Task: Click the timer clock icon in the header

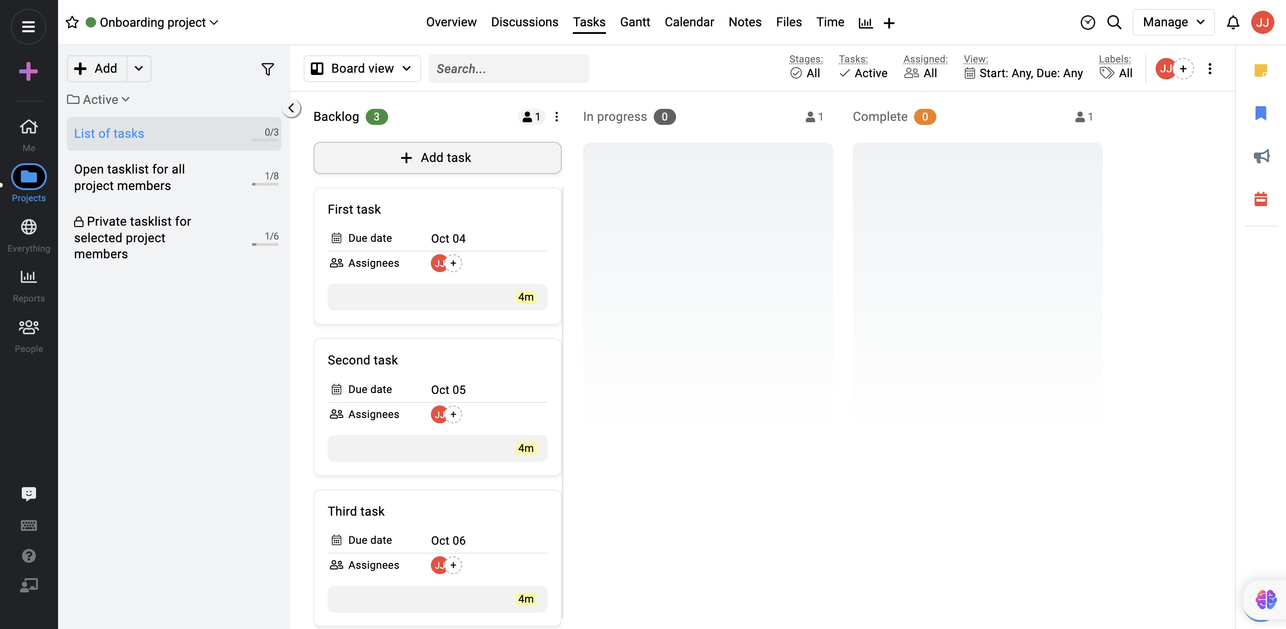Action: 1087,22
